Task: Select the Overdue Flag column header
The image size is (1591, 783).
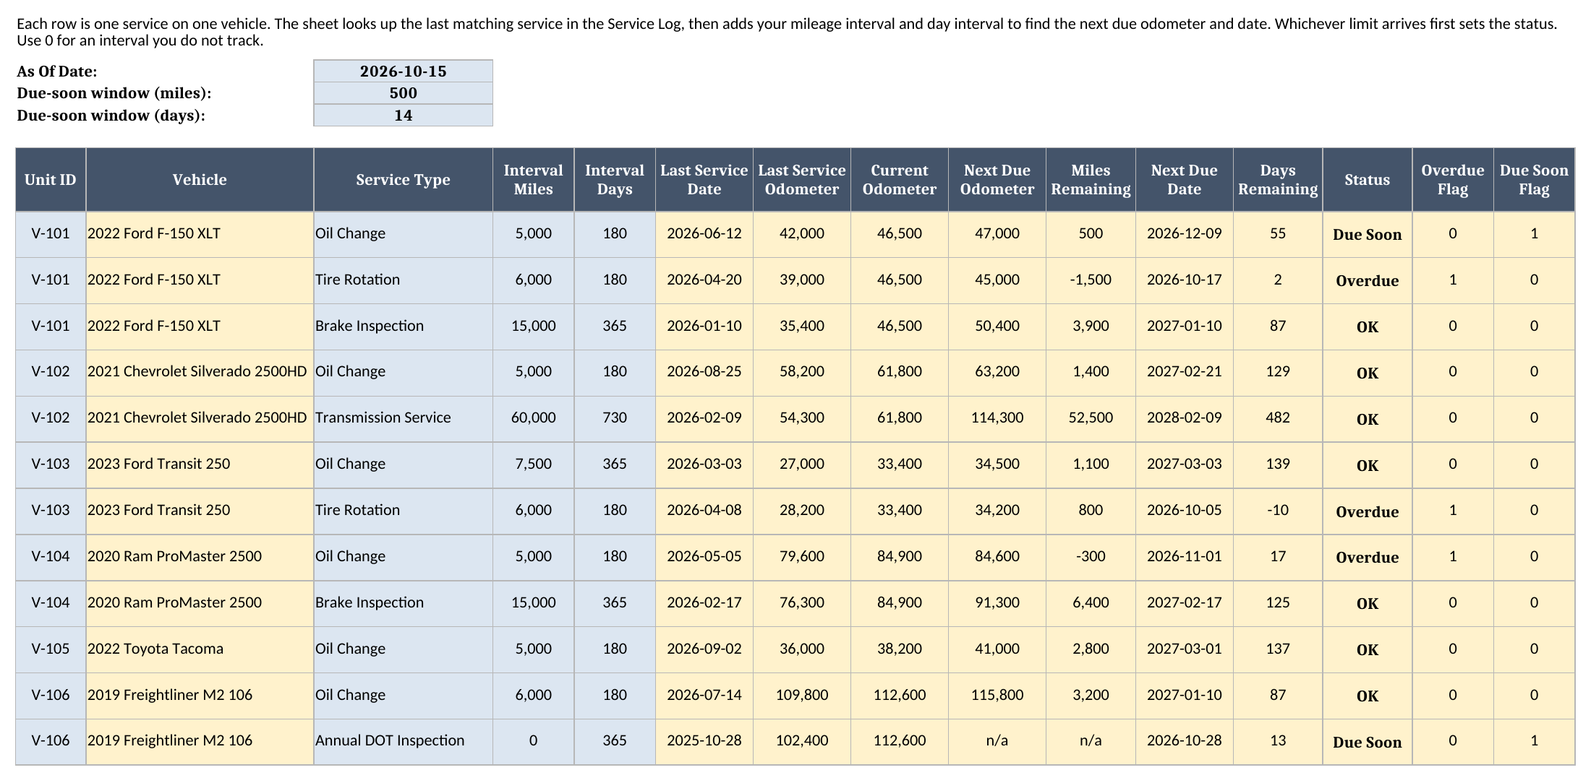Action: tap(1453, 180)
